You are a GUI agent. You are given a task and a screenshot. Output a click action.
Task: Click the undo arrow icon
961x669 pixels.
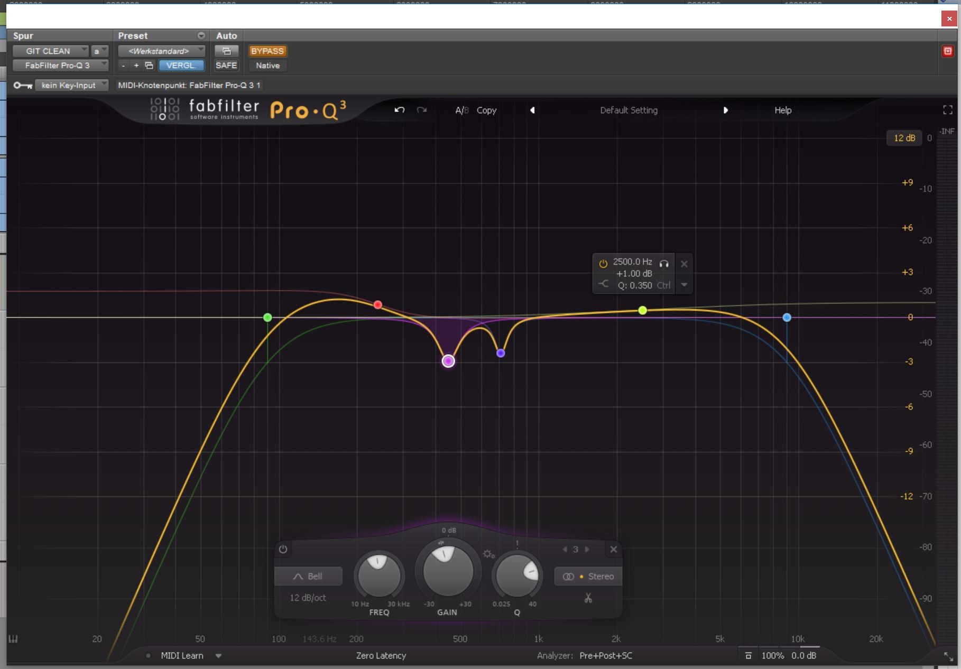400,110
